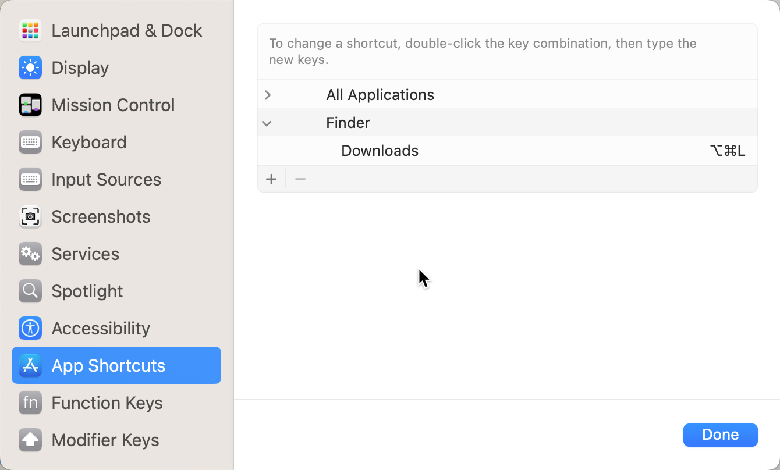Select the Display sun icon
The image size is (780, 470).
tap(30, 67)
